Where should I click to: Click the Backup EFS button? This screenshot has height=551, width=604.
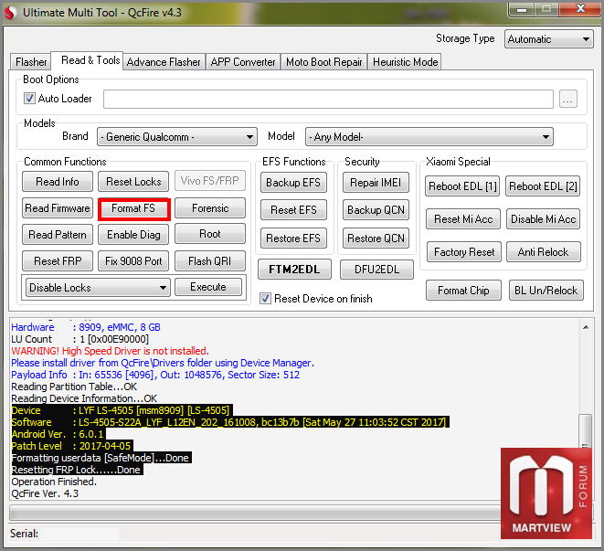(293, 182)
